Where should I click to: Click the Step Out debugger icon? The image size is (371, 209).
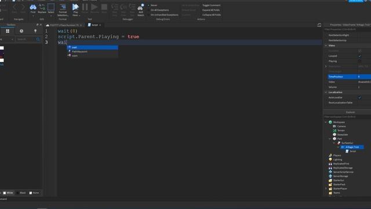132,7
